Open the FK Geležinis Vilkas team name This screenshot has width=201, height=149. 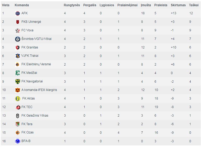point(35,116)
